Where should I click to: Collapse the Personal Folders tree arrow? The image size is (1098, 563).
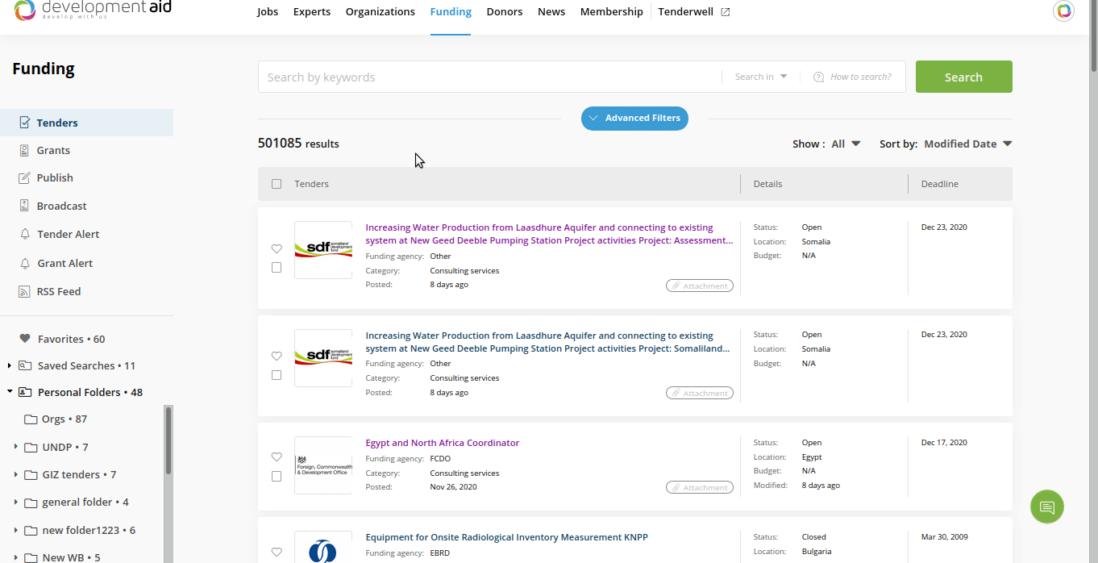click(x=10, y=392)
